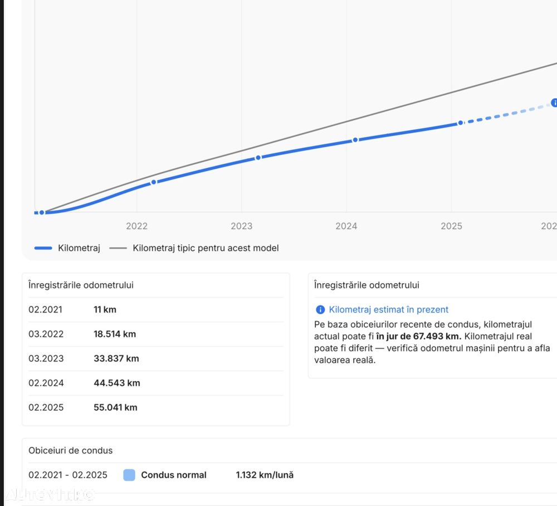Click the blue Kilometraj legend line icon
557x506 pixels.
click(x=43, y=248)
